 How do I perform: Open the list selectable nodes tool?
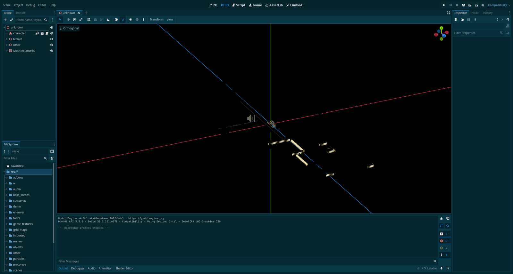[89, 20]
